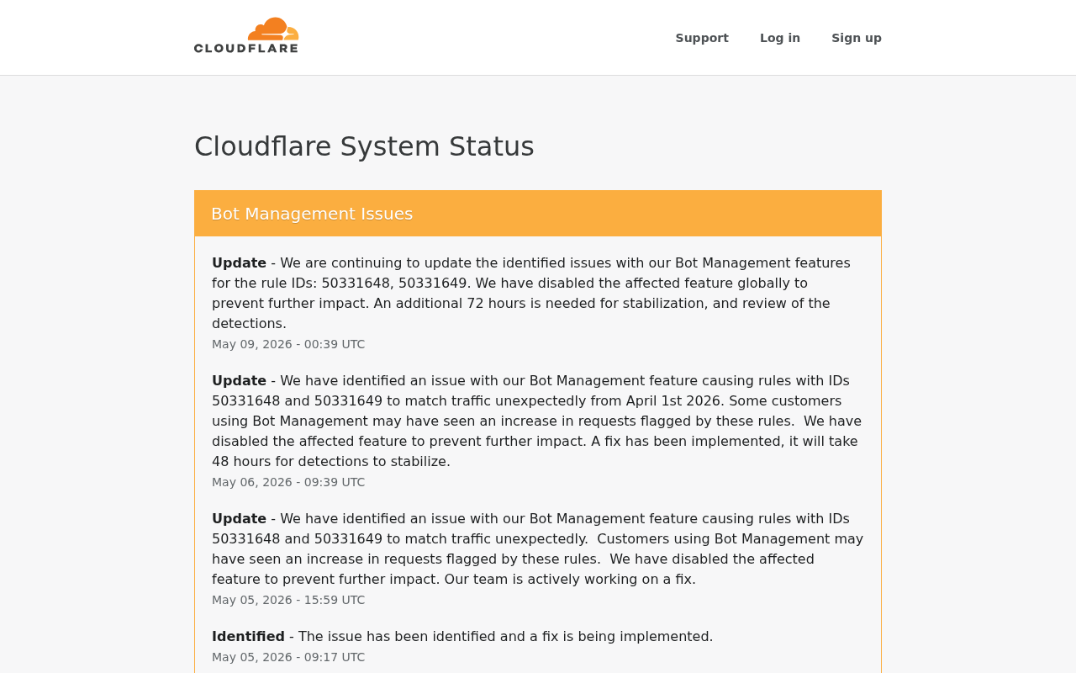Viewport: 1076px width, 673px height.
Task: Click the text 'from April 1st 2026'
Action: tap(655, 401)
